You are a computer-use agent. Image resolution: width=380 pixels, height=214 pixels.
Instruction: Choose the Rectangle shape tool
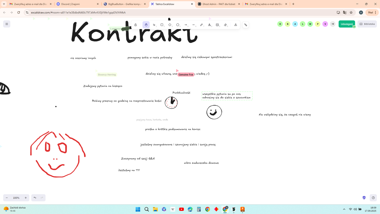pos(162,25)
